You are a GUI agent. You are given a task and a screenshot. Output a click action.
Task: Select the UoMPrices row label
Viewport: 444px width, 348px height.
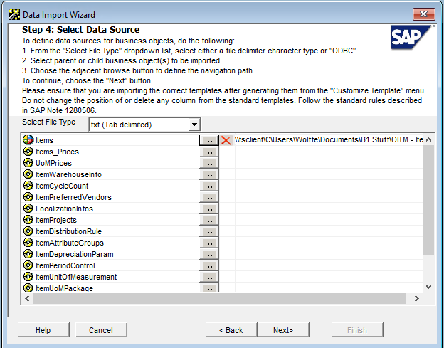coord(54,164)
